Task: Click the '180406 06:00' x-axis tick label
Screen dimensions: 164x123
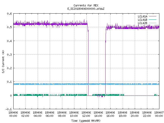Action: [49, 114]
